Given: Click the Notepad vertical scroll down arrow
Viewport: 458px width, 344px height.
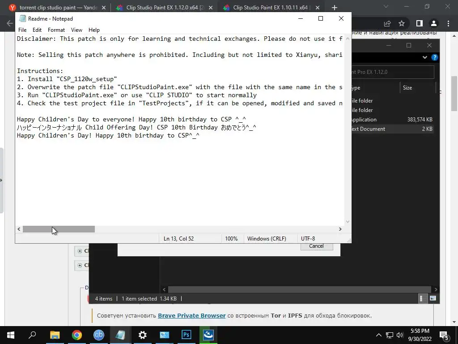Looking at the screenshot, I should click(348, 221).
